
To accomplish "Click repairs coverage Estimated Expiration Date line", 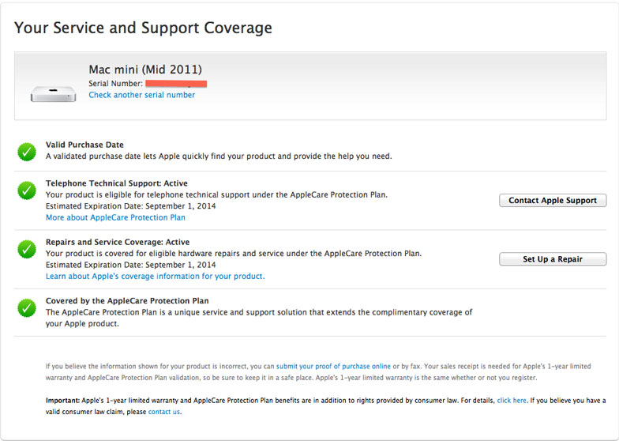I will (x=131, y=265).
